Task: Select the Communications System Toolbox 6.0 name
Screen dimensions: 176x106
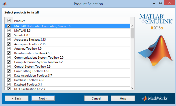Action: tap(39, 58)
